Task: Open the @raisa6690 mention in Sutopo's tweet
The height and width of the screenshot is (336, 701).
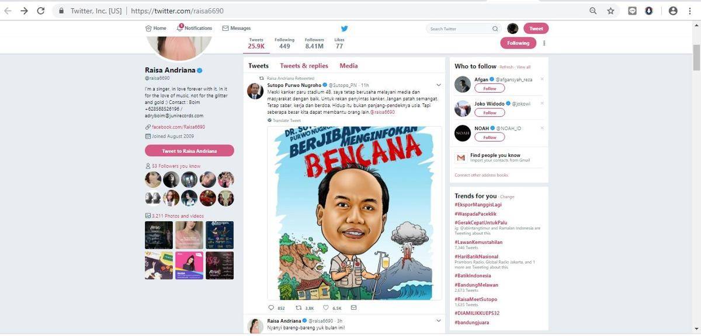Action: [383, 111]
